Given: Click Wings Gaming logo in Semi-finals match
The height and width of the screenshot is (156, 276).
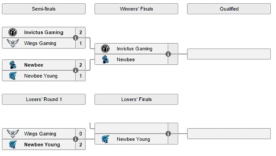Looking at the screenshot, I should coord(12,43).
